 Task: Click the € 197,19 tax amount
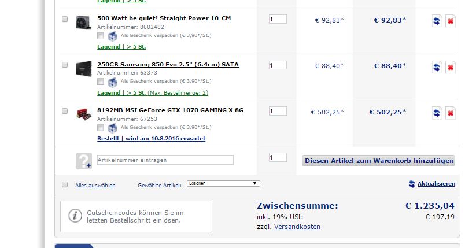440,217
